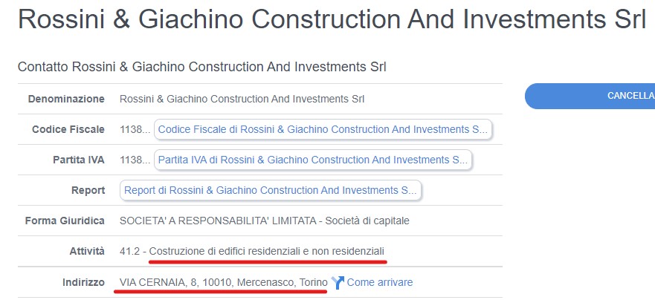The image size is (655, 300).
Task: Open the Partita IVA di Rossini & Giachino link
Action: [313, 160]
